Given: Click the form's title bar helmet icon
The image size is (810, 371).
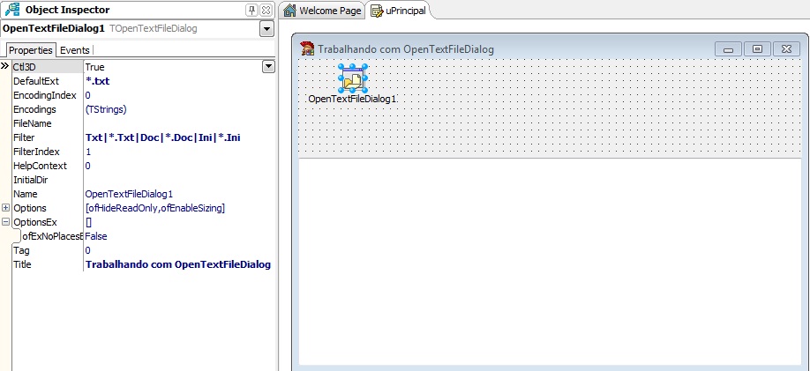Looking at the screenshot, I should (x=308, y=49).
